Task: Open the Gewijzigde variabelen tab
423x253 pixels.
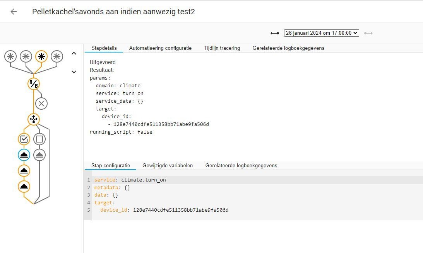Action: tap(168, 165)
